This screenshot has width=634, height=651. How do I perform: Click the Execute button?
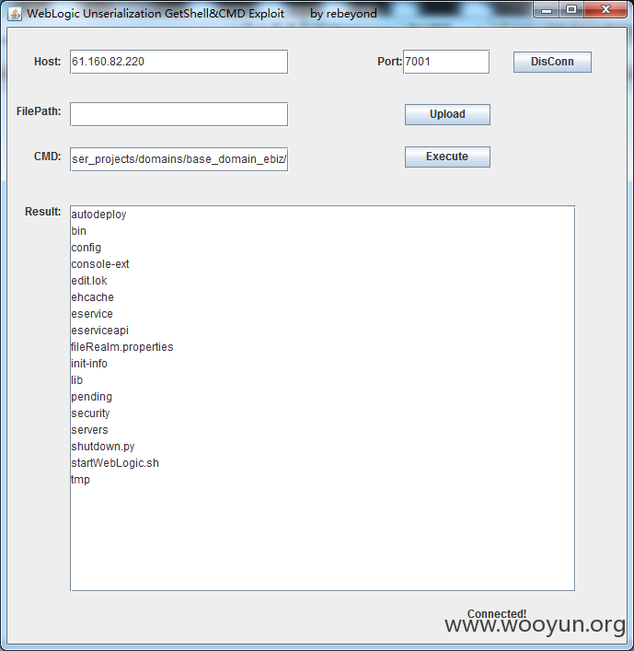point(447,157)
